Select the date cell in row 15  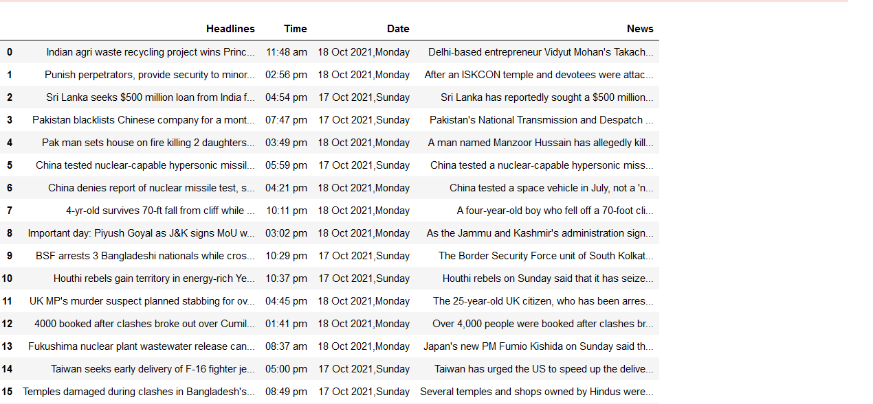point(364,392)
